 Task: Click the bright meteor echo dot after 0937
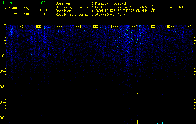(x=137, y=94)
